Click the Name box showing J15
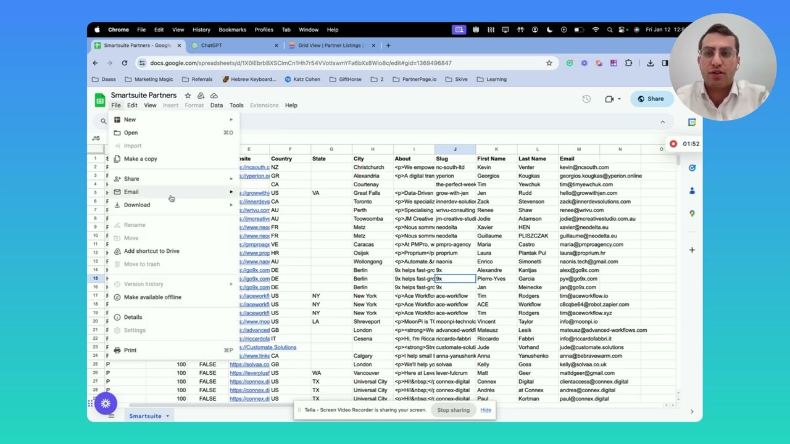The height and width of the screenshot is (444, 790). tap(96, 139)
